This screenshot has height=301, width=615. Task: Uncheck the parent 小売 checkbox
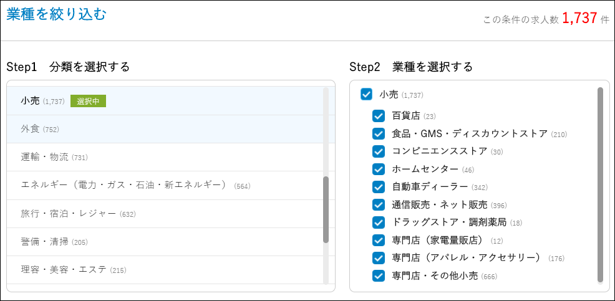click(367, 95)
